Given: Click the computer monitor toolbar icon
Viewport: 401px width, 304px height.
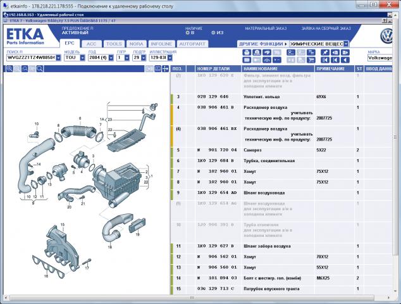Looking at the screenshot, I should click(291, 53).
